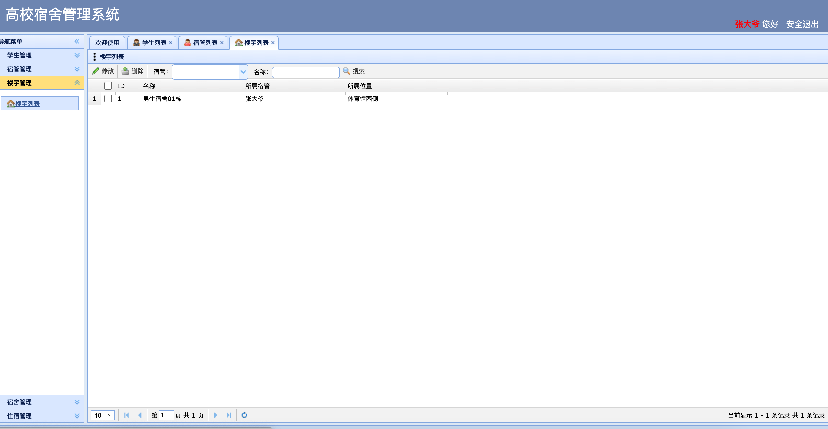
Task: Jump to last page arrow
Action: pos(229,415)
